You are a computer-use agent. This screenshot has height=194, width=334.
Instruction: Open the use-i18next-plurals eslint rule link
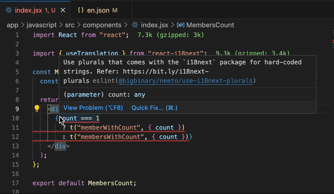pyautogui.click(x=185, y=81)
